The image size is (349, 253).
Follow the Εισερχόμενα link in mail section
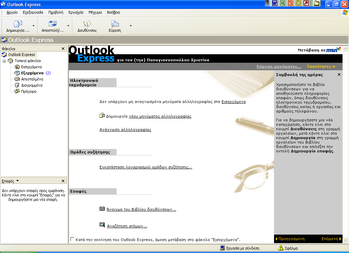233,102
